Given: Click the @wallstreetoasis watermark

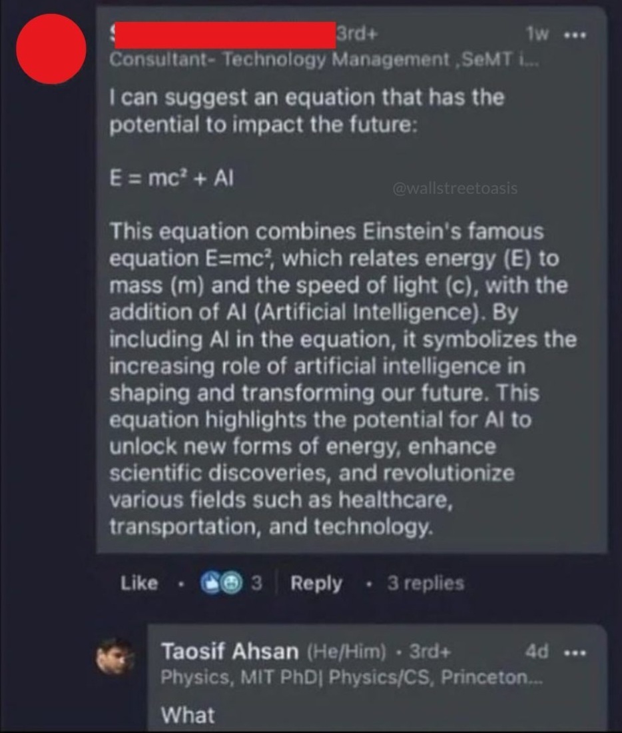Looking at the screenshot, I should (x=456, y=189).
